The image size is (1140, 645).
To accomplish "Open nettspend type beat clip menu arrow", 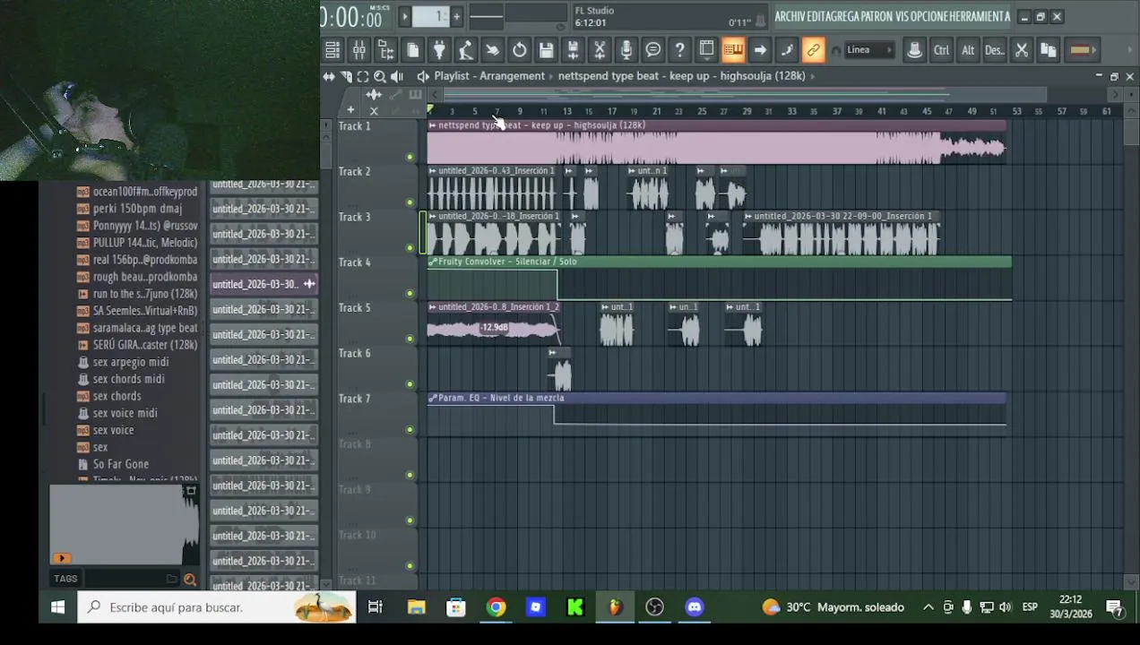I will 432,125.
